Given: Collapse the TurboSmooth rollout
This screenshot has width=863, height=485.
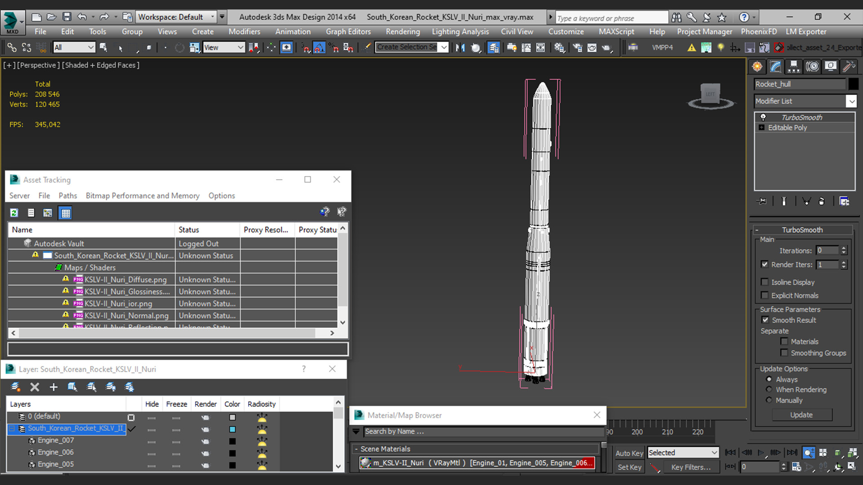Looking at the screenshot, I should point(803,229).
